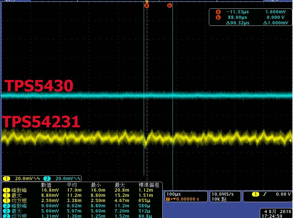Open the 100µs horizontal timebase readout
Viewport: 293px width, 218px height.
(174, 194)
